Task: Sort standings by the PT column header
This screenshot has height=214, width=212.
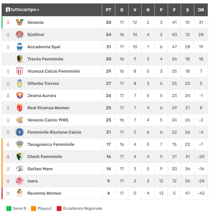Action: click(108, 10)
